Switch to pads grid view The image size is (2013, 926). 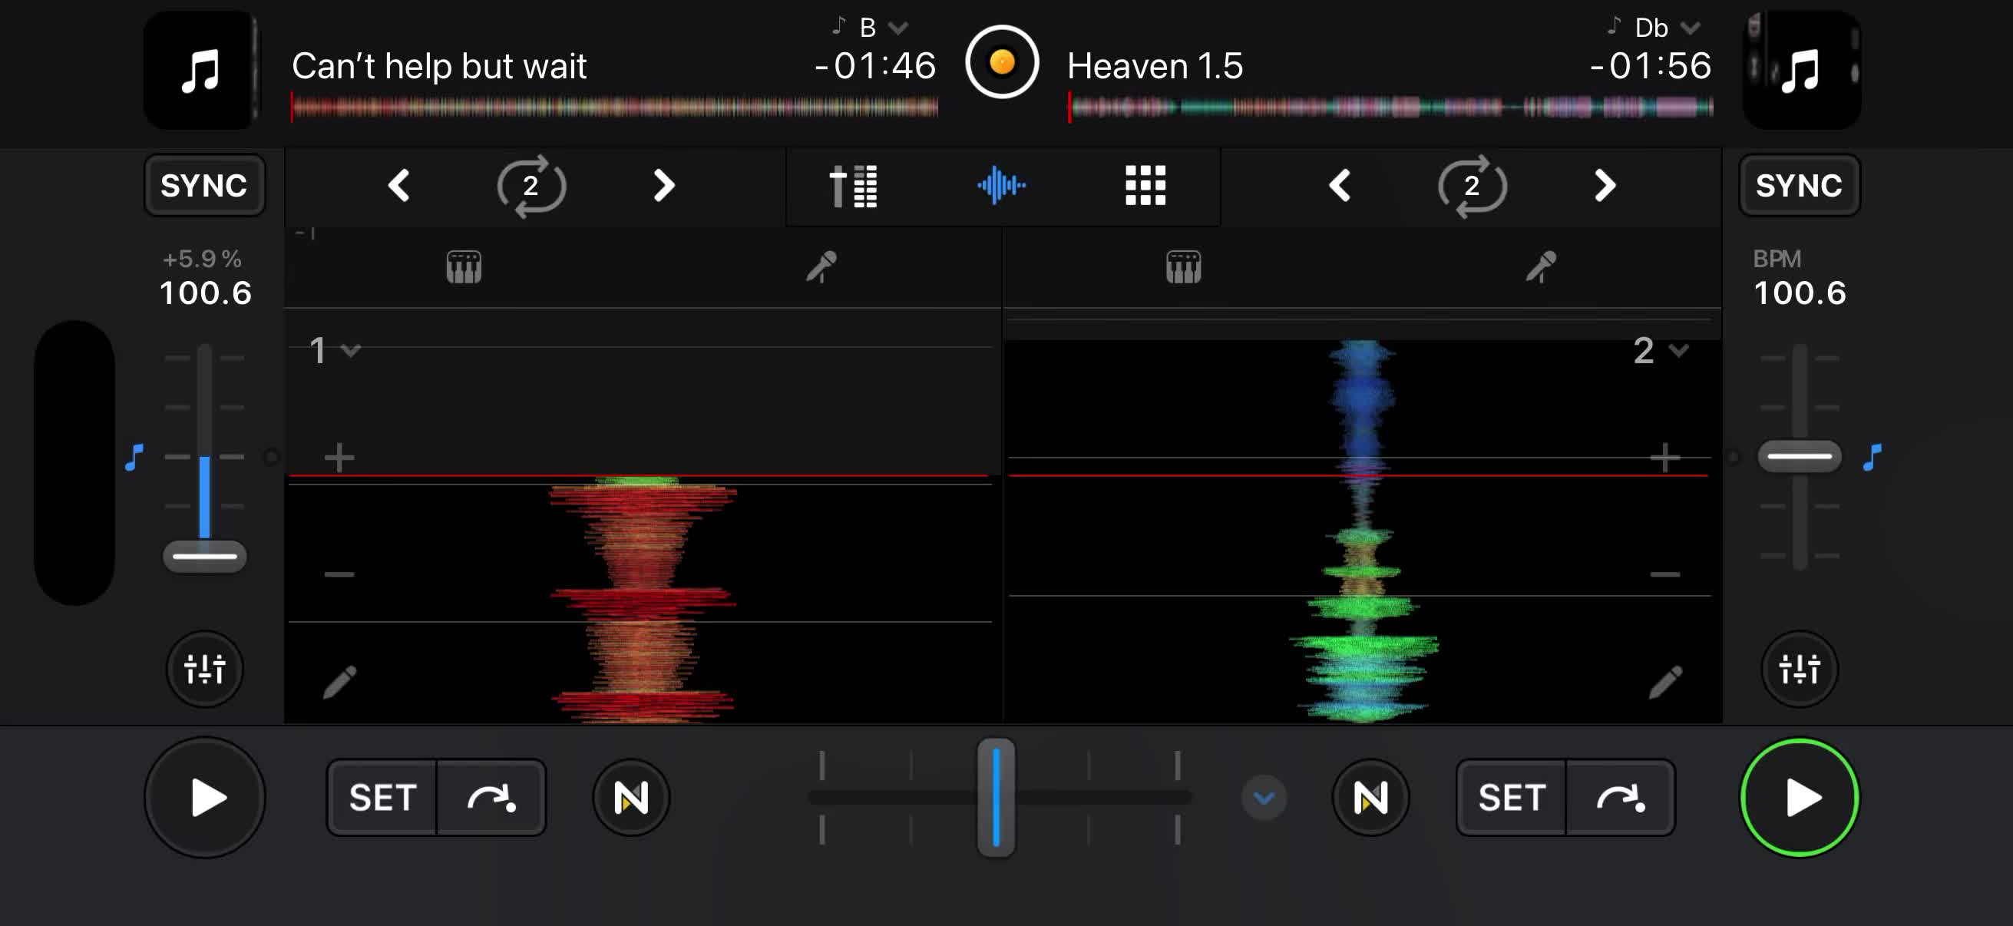[x=1145, y=185]
